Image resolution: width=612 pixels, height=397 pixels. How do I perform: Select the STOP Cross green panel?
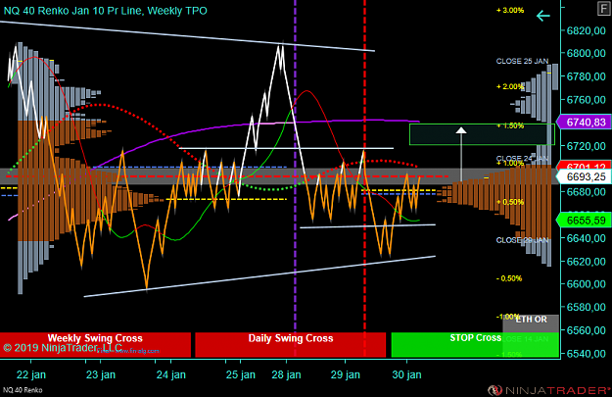475,344
